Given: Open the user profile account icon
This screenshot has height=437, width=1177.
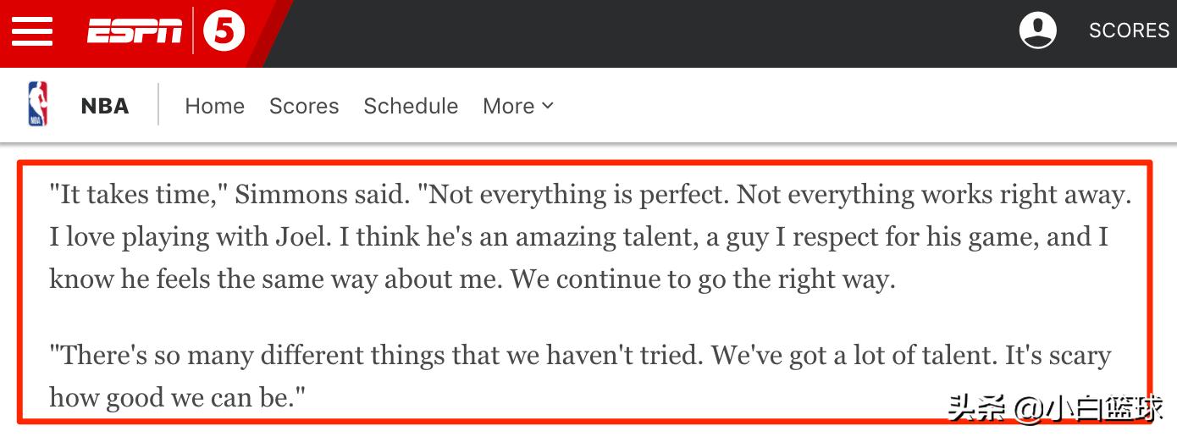Looking at the screenshot, I should point(1037,31).
